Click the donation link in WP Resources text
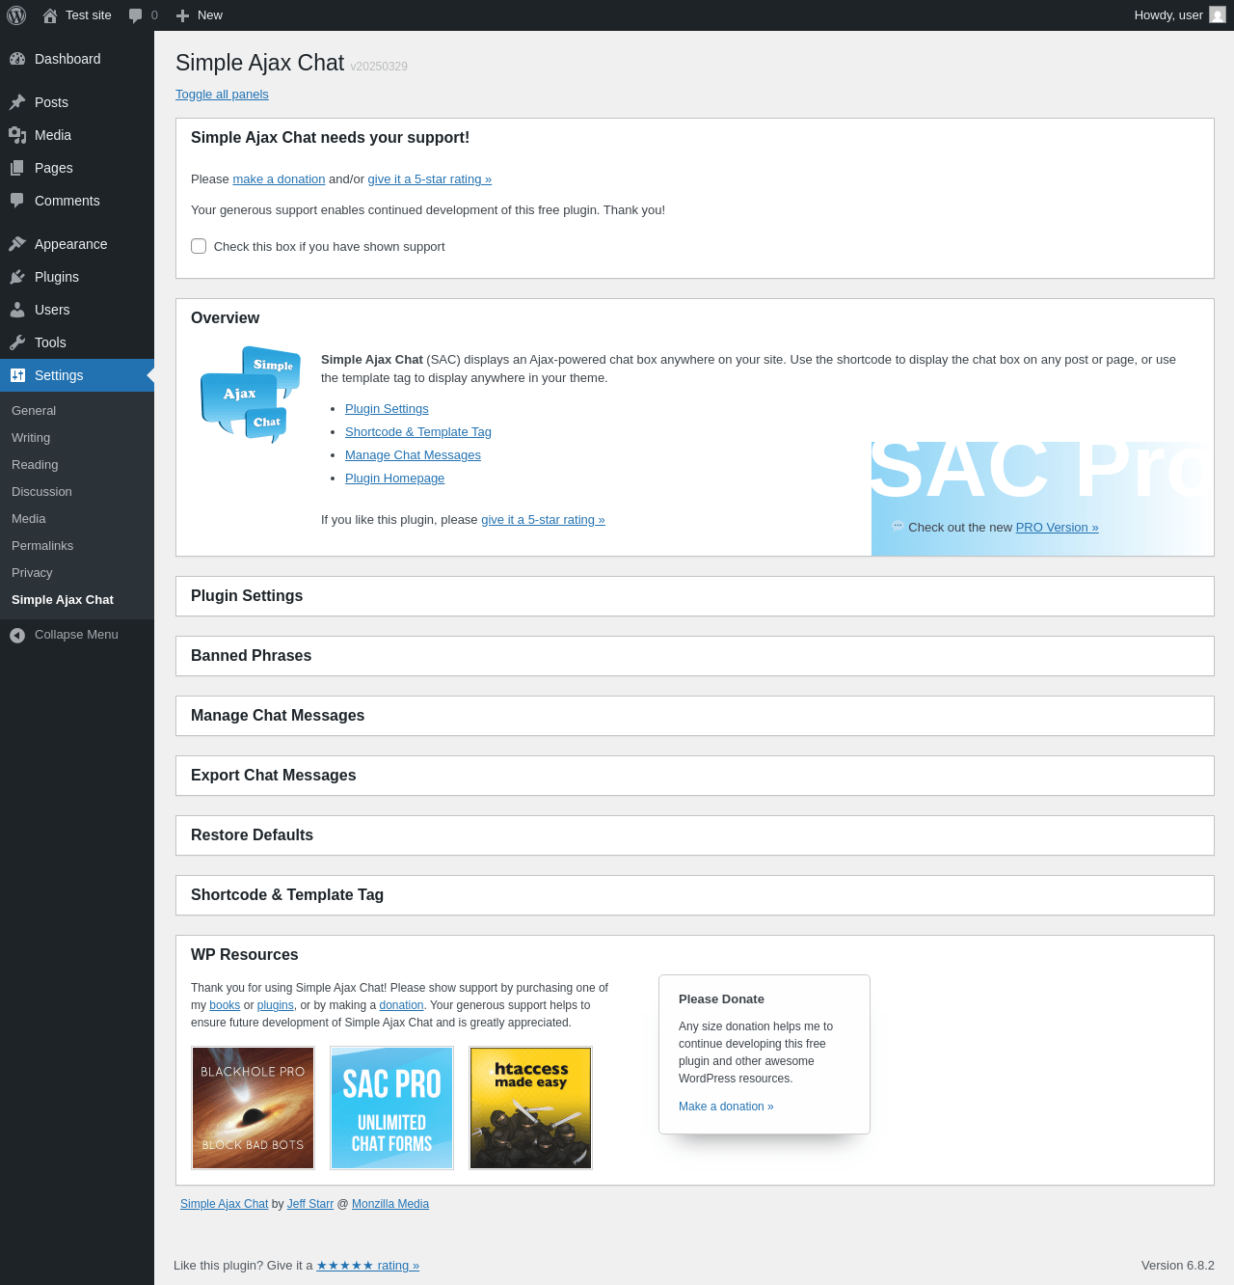 tap(401, 1005)
